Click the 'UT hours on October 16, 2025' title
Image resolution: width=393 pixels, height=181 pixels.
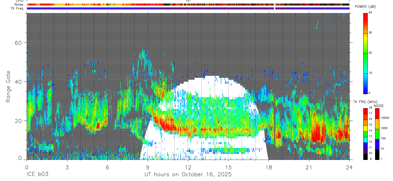point(188,175)
